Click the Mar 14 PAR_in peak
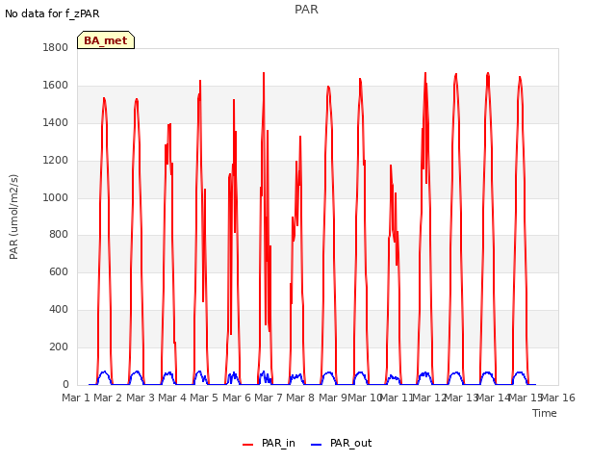 (x=488, y=73)
